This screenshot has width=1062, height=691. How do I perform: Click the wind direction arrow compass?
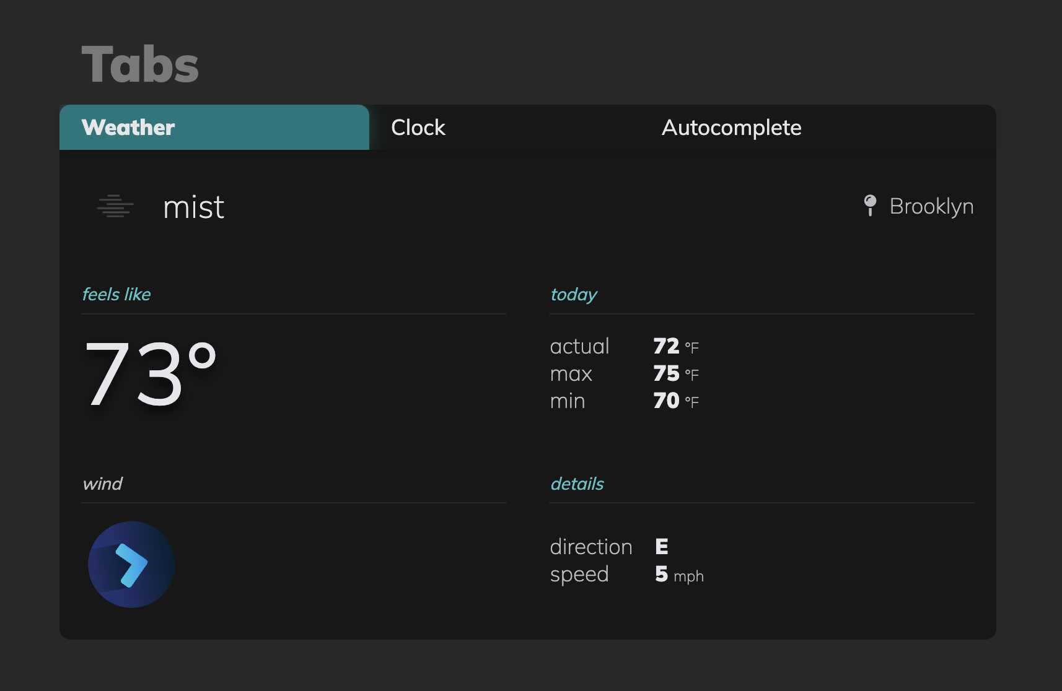click(131, 564)
